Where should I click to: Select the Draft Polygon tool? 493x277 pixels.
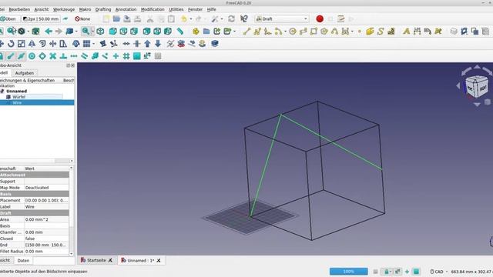(324, 31)
